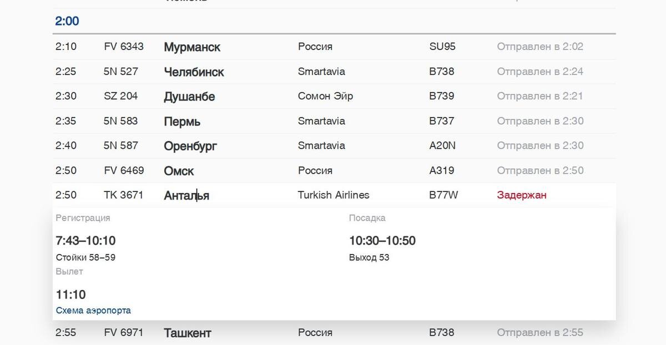Expand the Омск FV 6469 flight row

[x=179, y=171]
